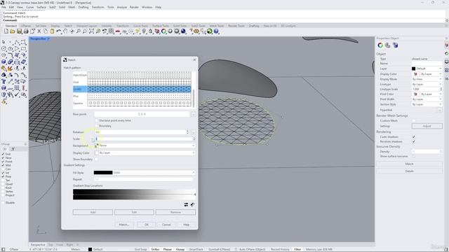Click the gradient stop locations bar

[134, 195]
